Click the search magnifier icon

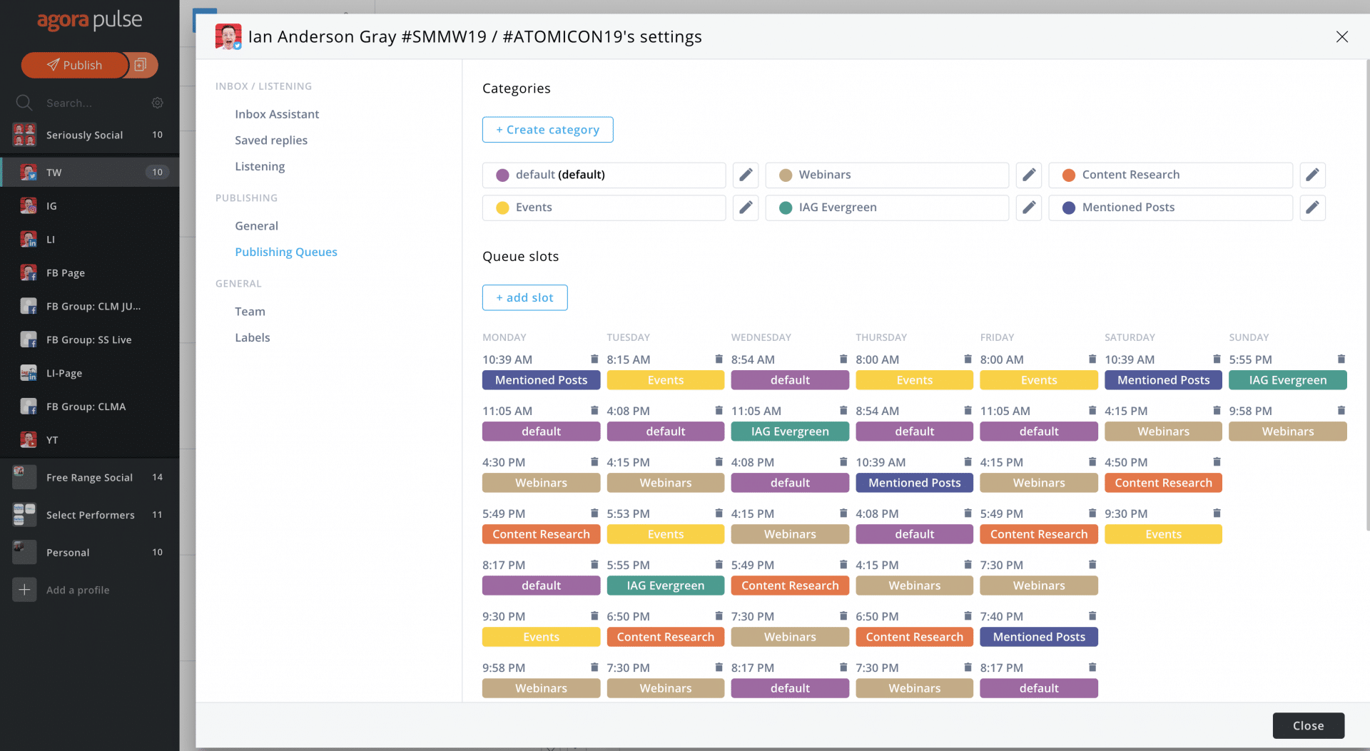point(24,103)
